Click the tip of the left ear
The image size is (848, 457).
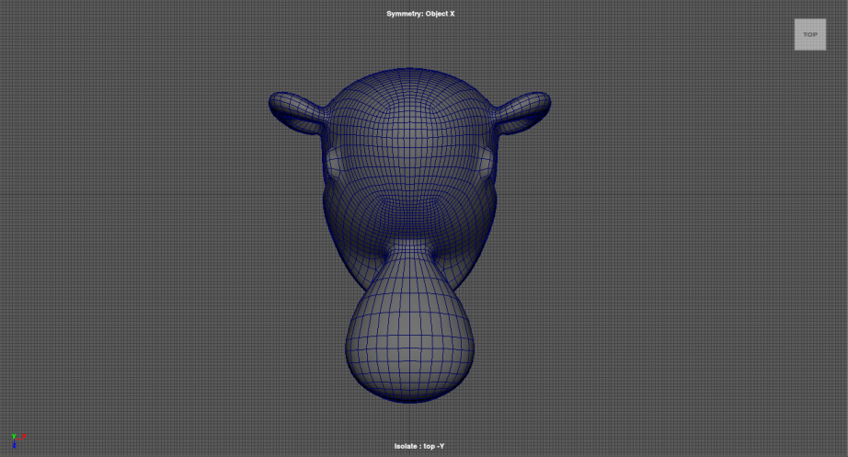272,99
